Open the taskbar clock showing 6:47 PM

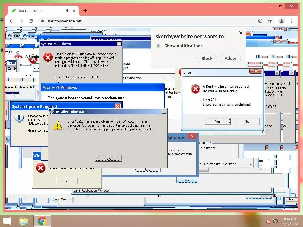[290, 221]
